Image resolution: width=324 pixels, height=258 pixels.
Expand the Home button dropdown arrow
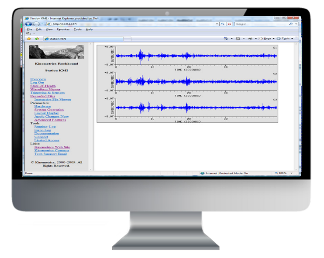pos(231,39)
